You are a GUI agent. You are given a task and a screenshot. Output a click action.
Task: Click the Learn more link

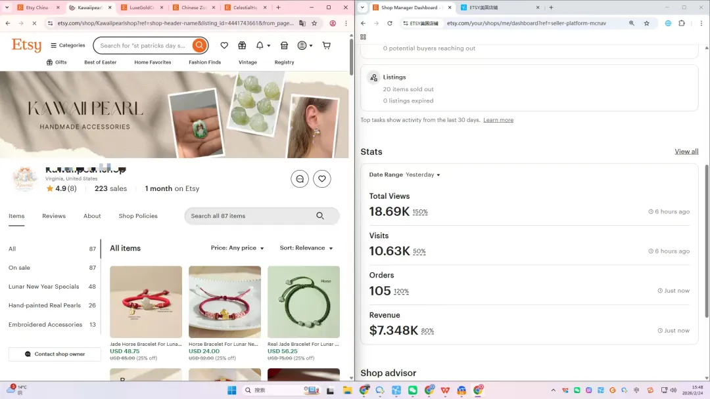[498, 119]
